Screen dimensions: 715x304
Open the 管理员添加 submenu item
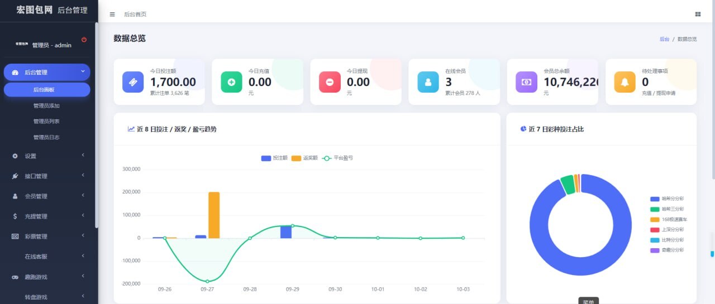pos(46,105)
